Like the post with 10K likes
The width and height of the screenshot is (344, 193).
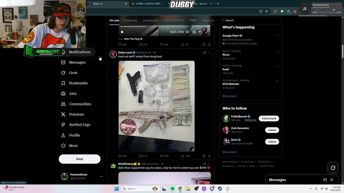164,44
